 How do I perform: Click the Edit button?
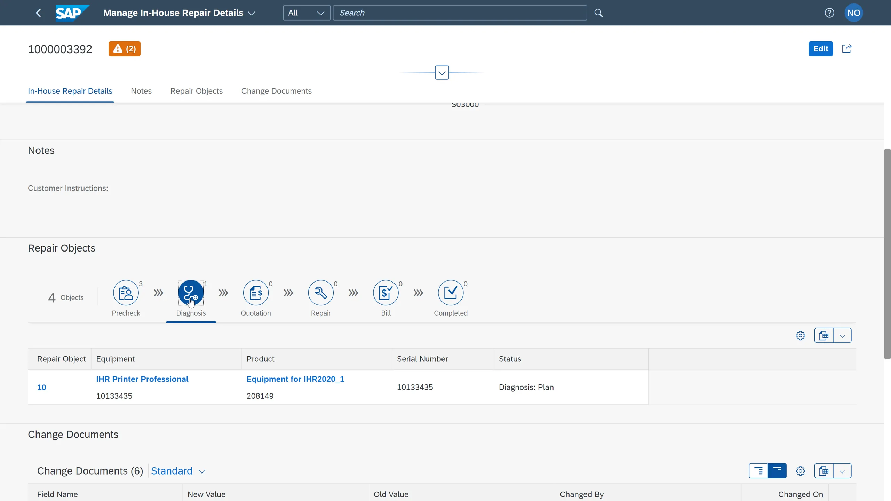pos(820,49)
